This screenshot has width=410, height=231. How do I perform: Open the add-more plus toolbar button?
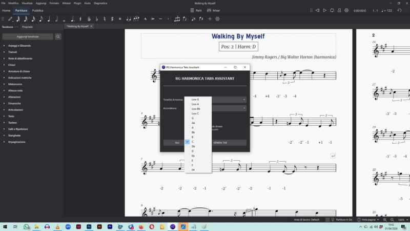pos(210,19)
